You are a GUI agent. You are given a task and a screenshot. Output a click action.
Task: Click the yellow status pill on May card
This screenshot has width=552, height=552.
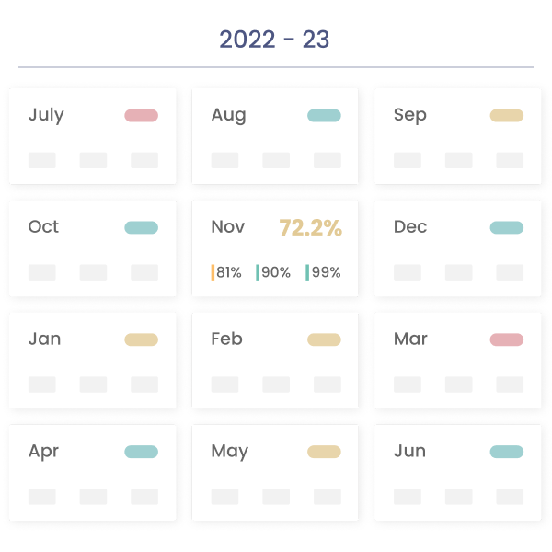(324, 453)
